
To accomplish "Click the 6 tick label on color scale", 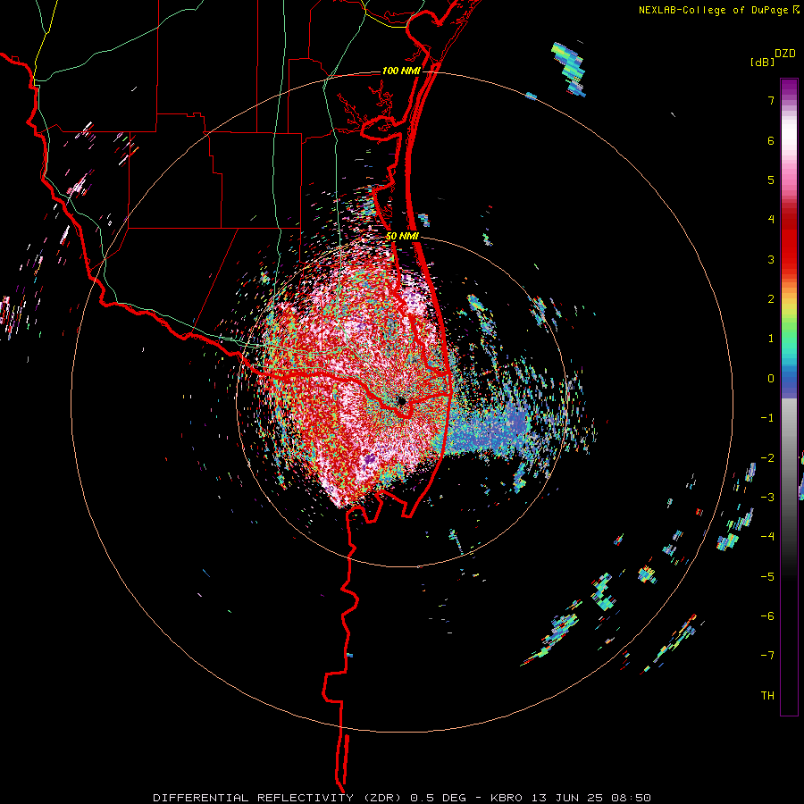I will pos(771,140).
